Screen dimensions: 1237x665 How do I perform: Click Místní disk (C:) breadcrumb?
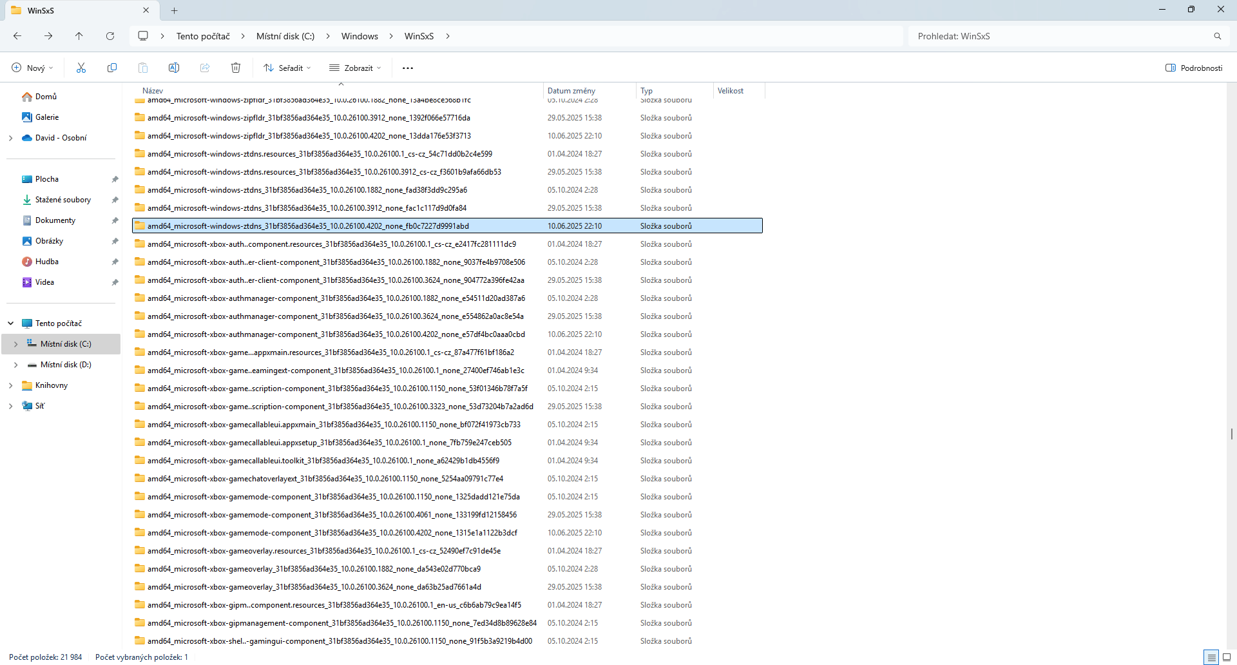(285, 36)
